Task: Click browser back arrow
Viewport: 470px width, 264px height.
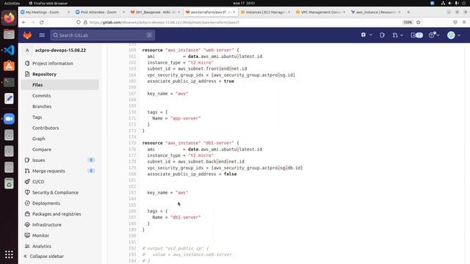Action: click(24, 23)
